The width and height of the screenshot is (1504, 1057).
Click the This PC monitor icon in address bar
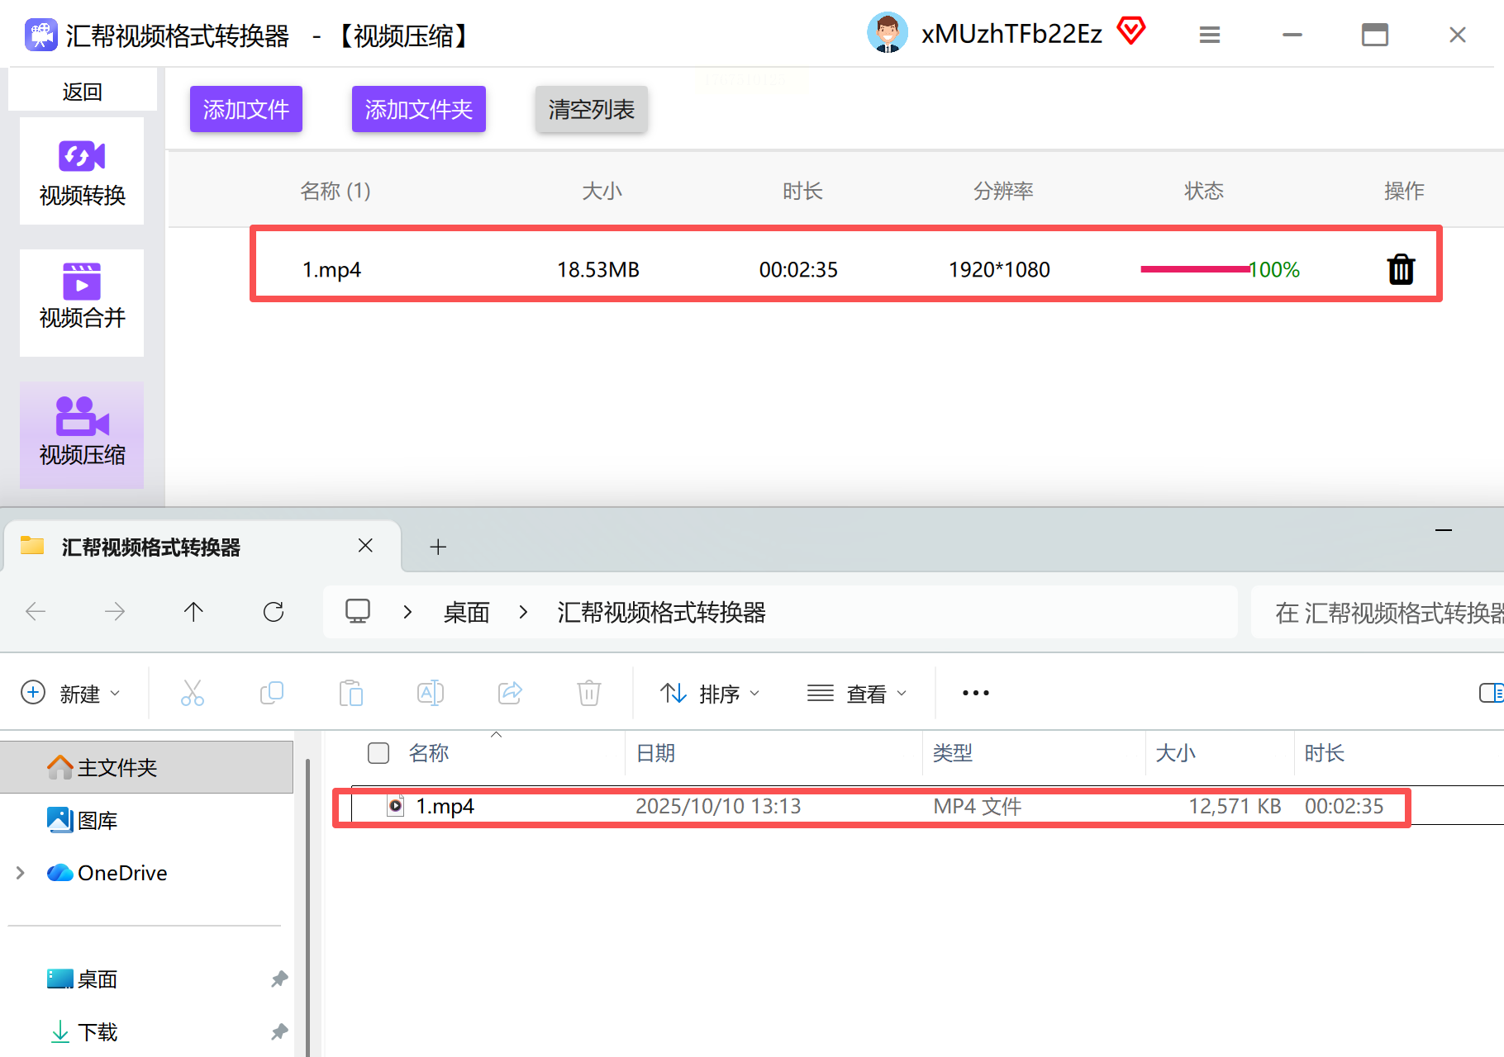pyautogui.click(x=358, y=612)
